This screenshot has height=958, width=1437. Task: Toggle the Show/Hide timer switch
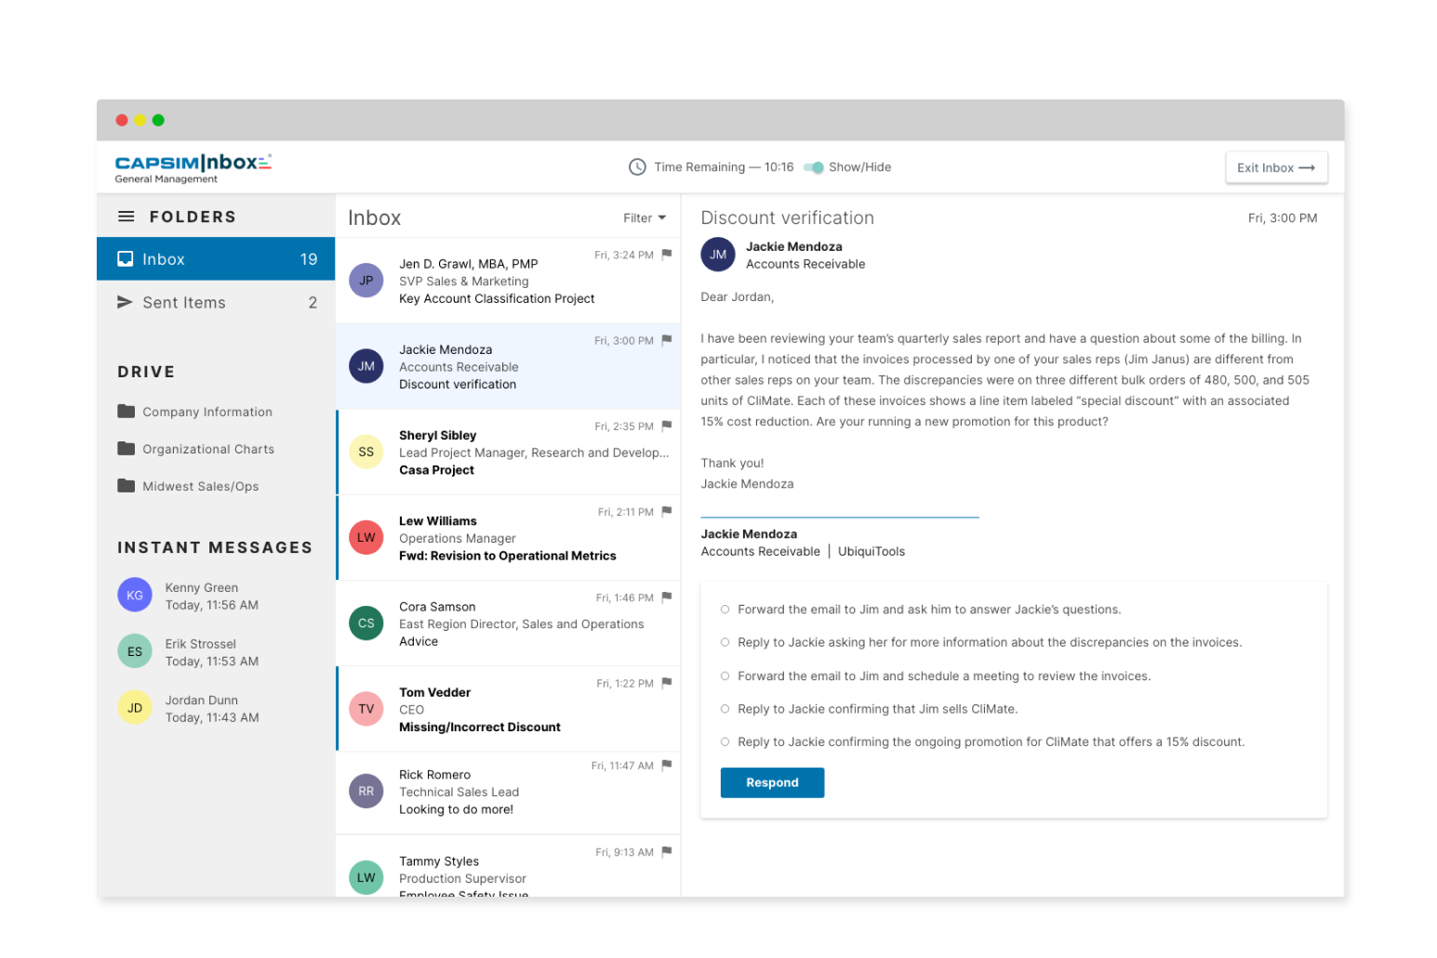pyautogui.click(x=814, y=167)
